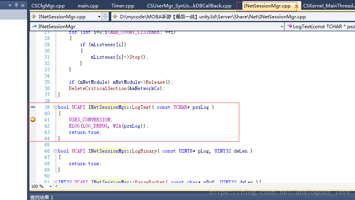The image size is (355, 200).
Task: Collapse the ParsePacket function at line 51
Action: 55,182
